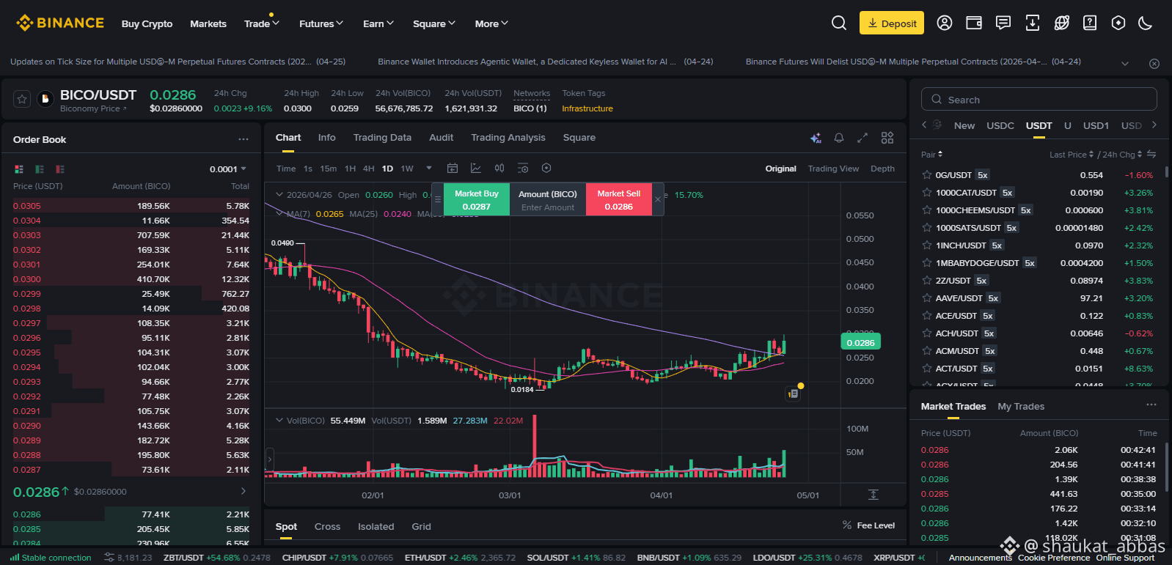Open the wallet icon in the header

pos(974,23)
